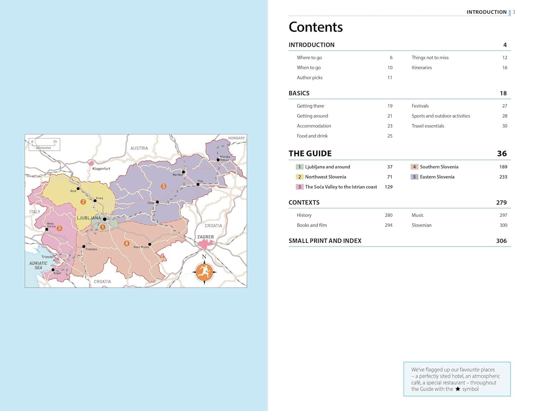
Task: Click orange map marker number 5
Action: [x=164, y=186]
